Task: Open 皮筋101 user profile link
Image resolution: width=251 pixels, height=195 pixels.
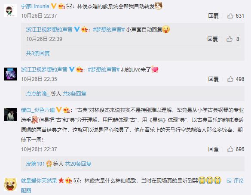Action: [x=35, y=164]
